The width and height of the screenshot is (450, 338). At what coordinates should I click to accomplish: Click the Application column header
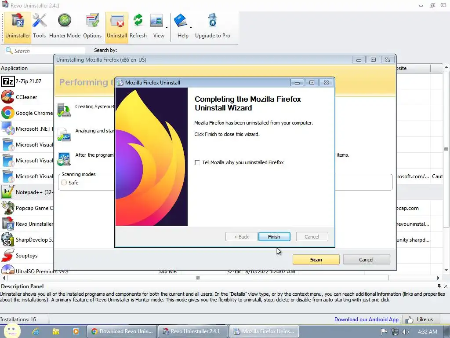tap(26, 68)
